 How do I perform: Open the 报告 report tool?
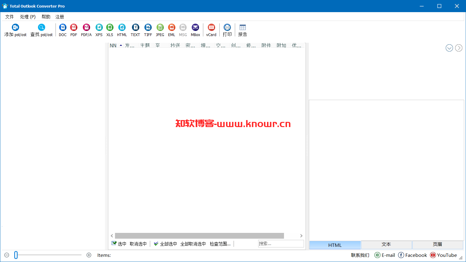[243, 30]
